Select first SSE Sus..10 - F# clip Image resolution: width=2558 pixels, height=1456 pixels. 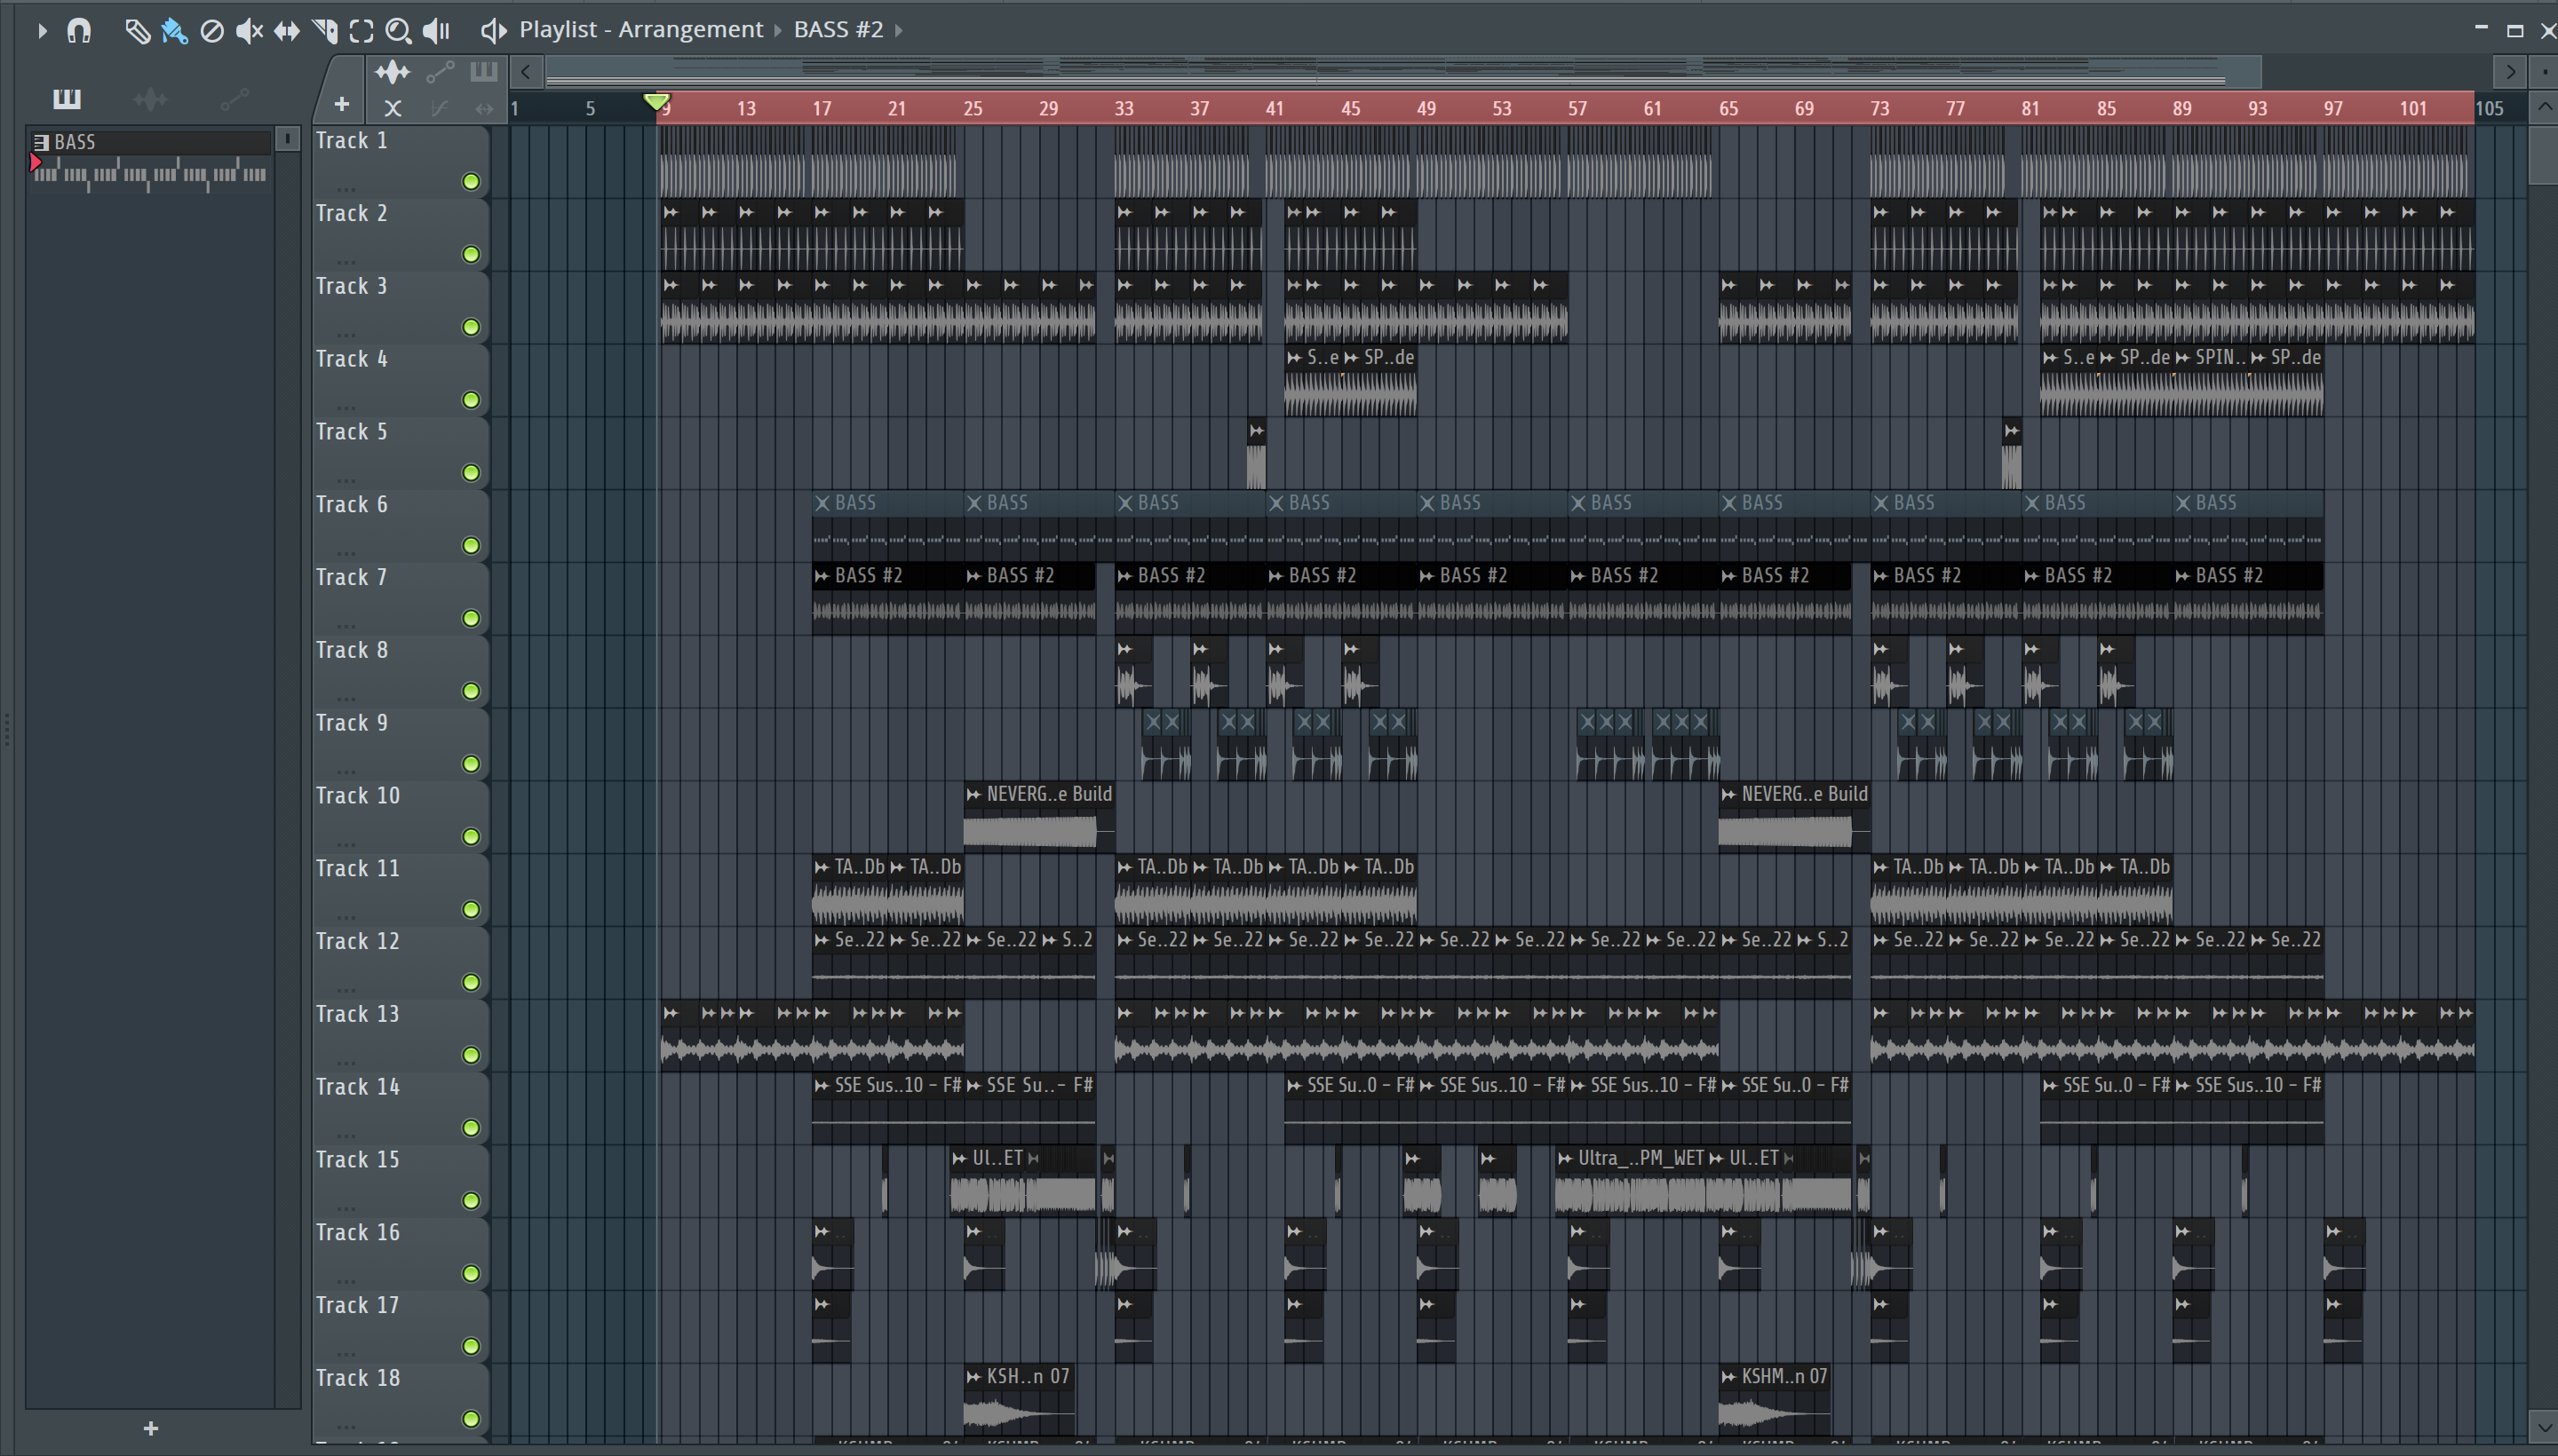pos(887,1110)
